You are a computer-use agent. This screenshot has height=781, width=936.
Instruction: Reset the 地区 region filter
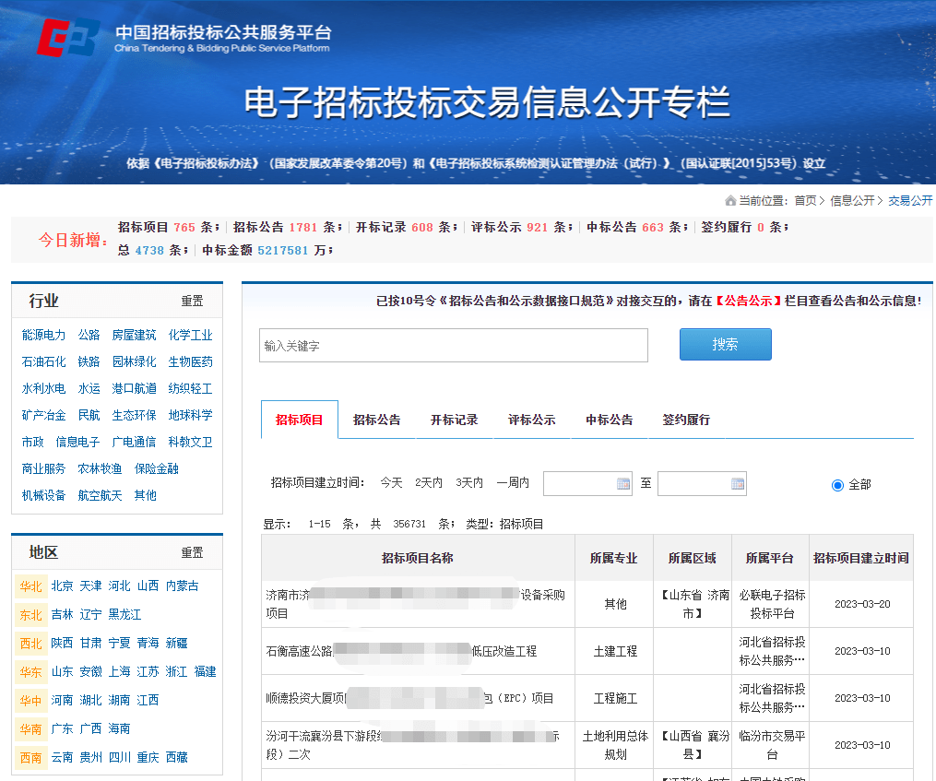(192, 553)
